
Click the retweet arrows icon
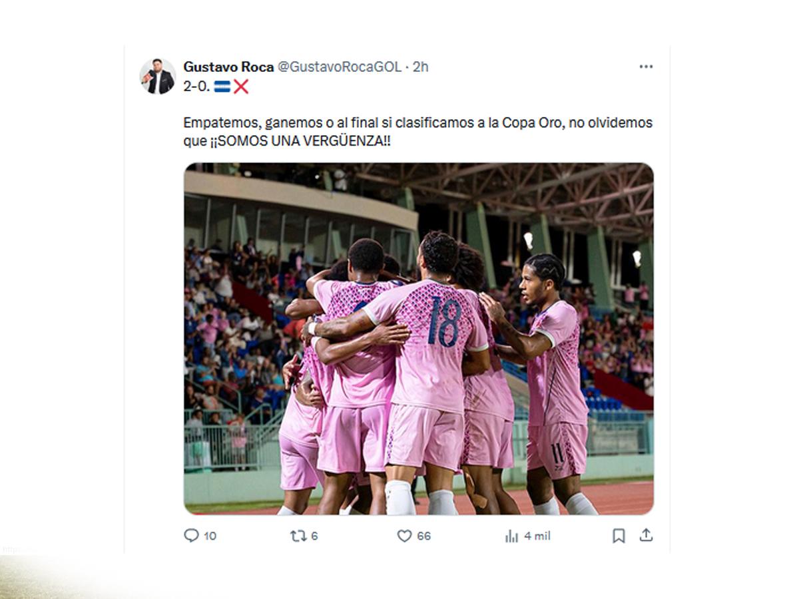click(298, 535)
